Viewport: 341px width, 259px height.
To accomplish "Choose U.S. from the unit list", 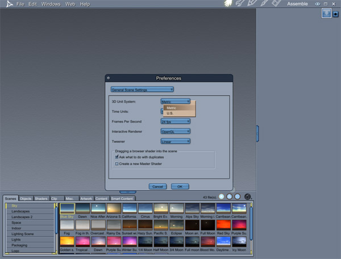I will (180, 113).
